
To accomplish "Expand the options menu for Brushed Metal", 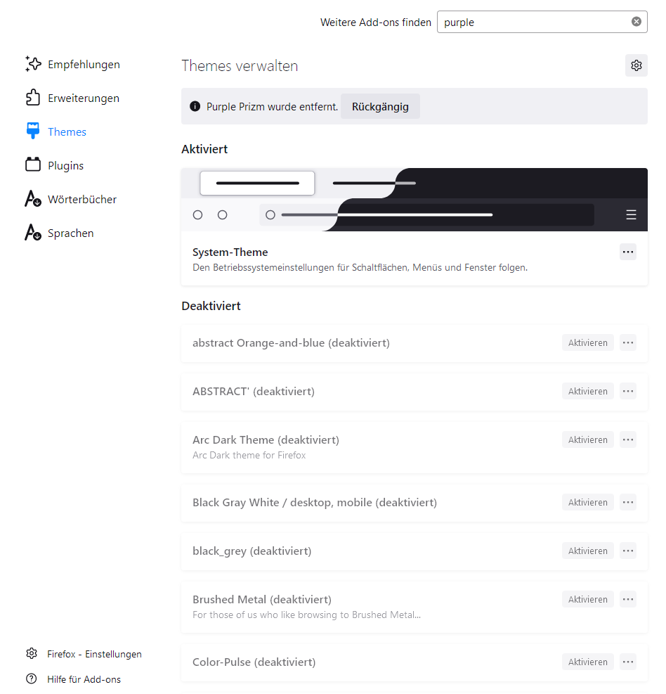I will [x=628, y=599].
